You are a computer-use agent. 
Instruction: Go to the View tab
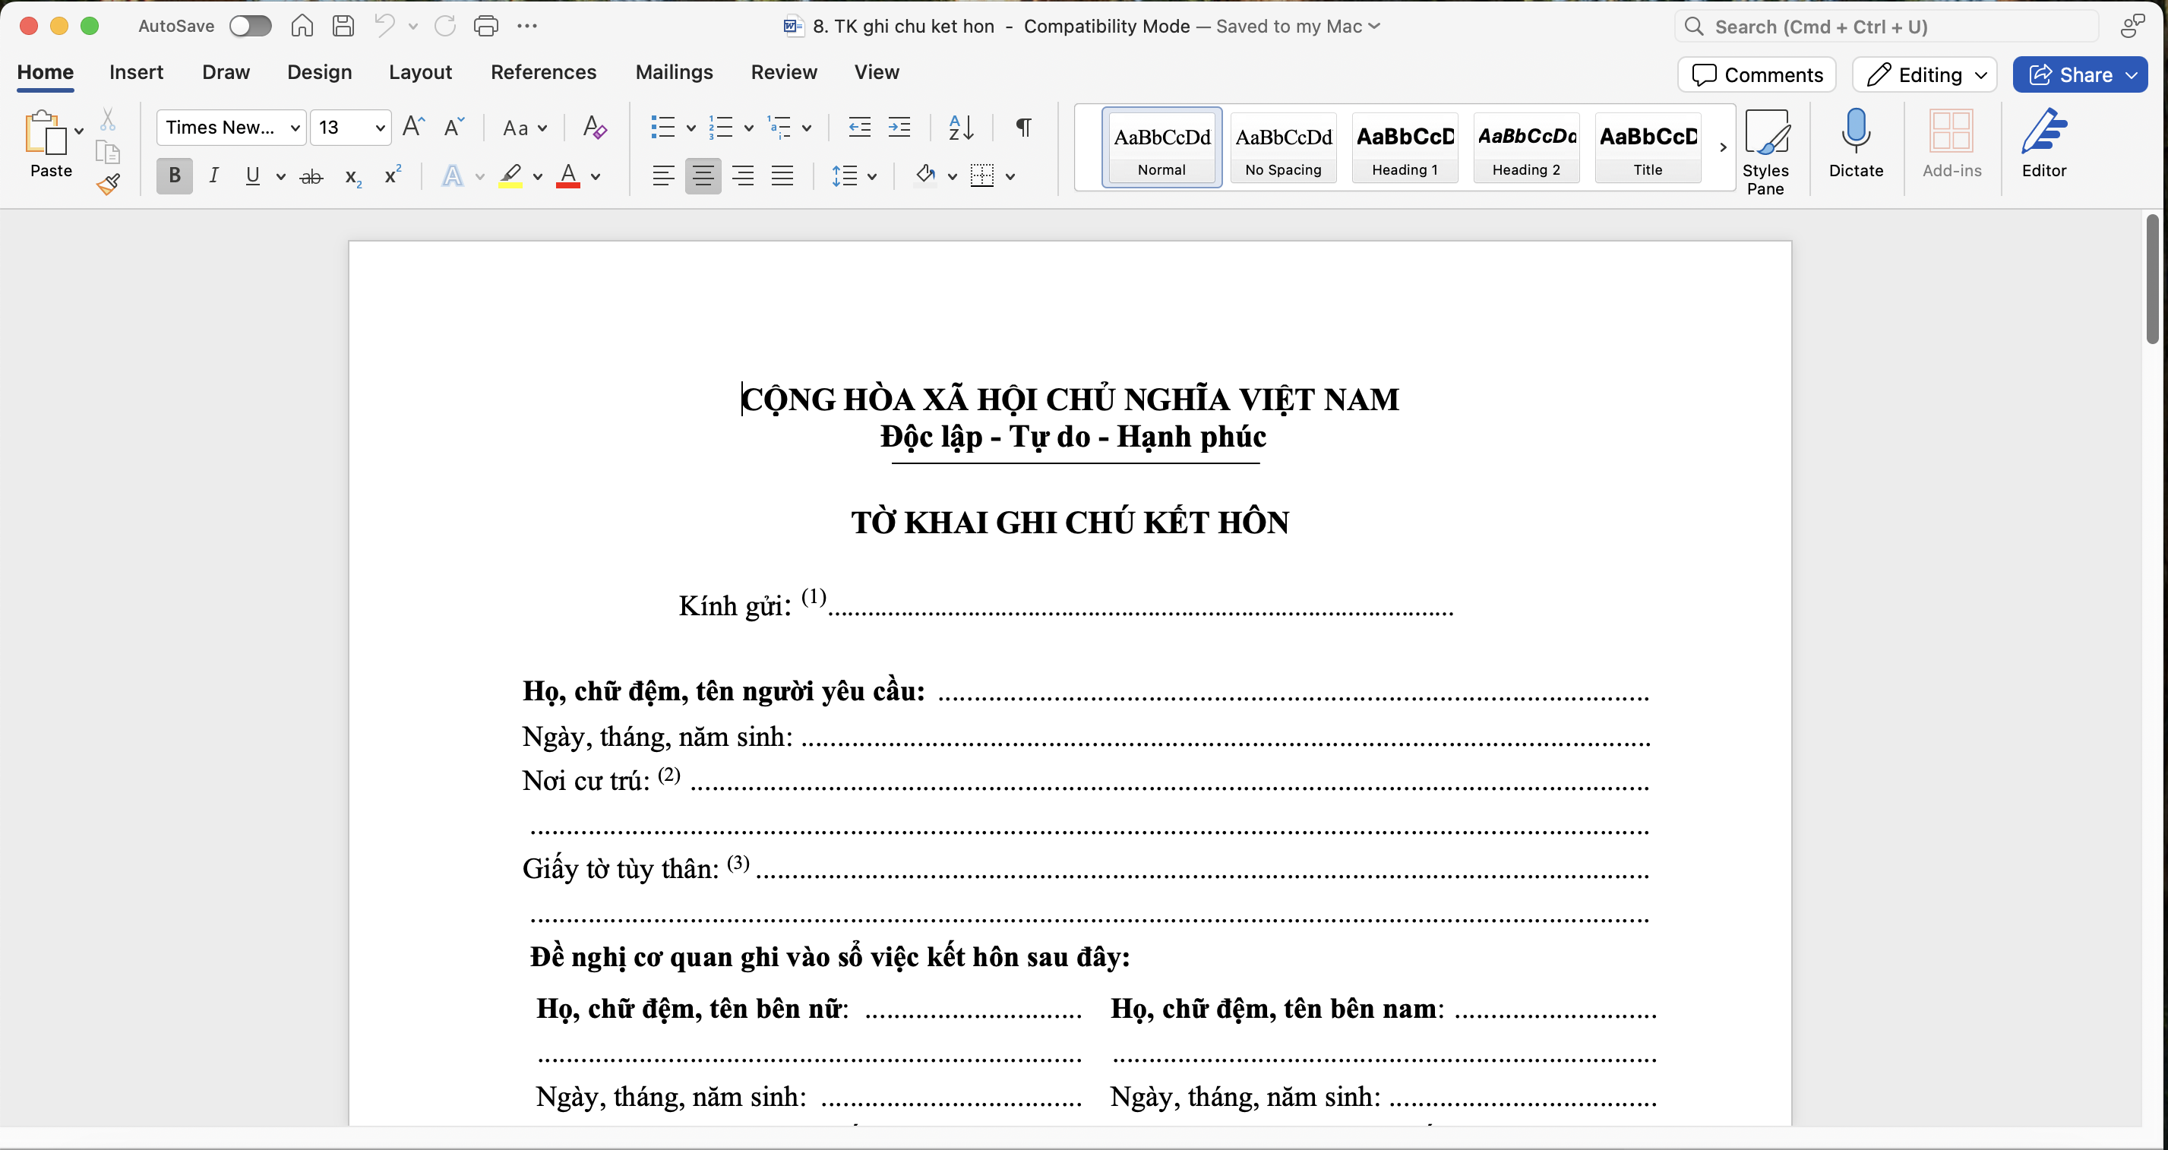pyautogui.click(x=876, y=72)
